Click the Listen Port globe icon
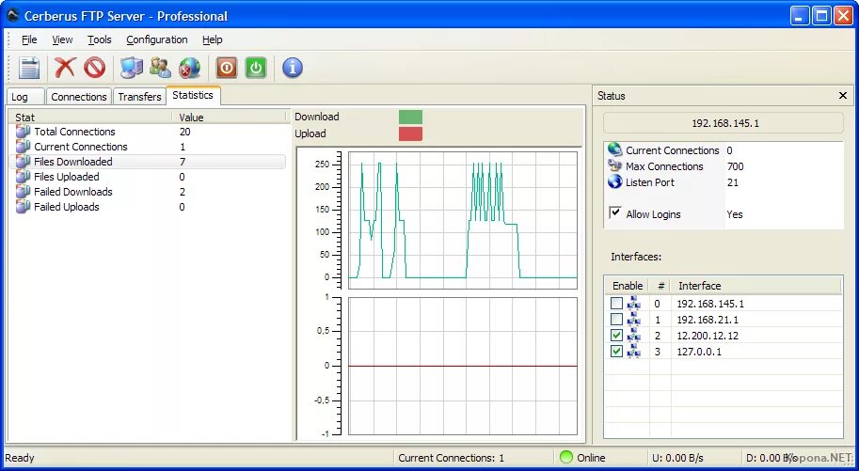859x471 pixels. point(615,181)
